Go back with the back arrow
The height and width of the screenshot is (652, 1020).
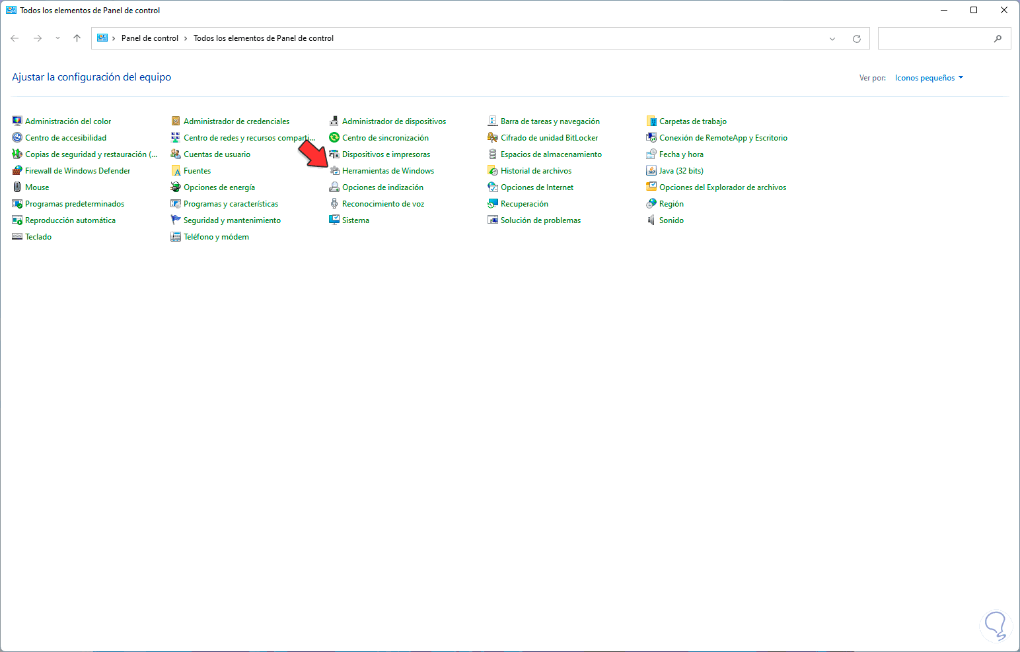tap(15, 38)
